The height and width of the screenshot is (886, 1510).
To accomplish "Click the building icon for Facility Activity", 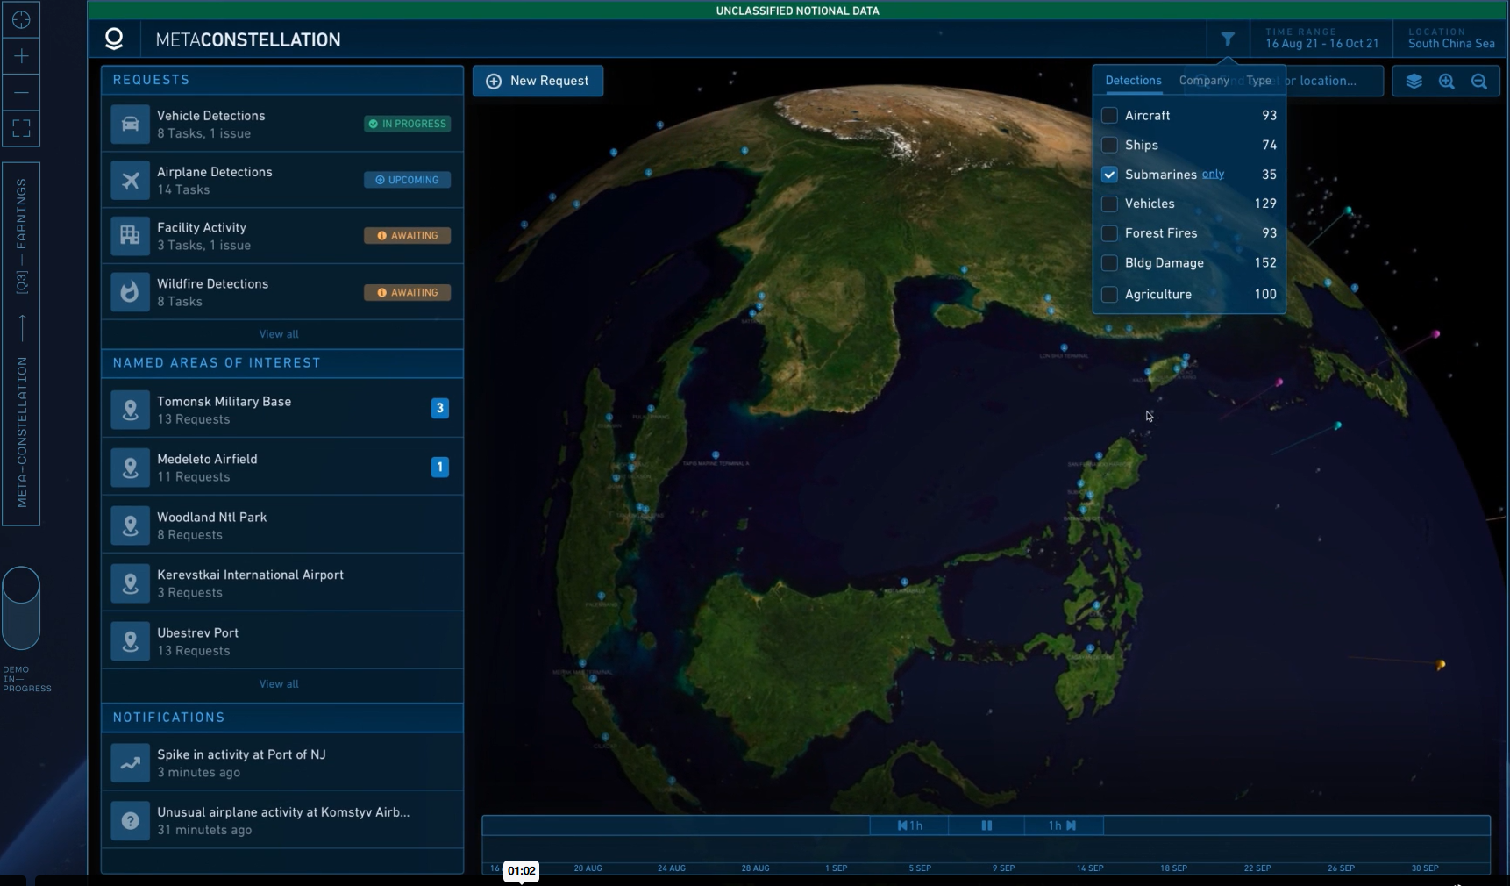I will tap(130, 235).
